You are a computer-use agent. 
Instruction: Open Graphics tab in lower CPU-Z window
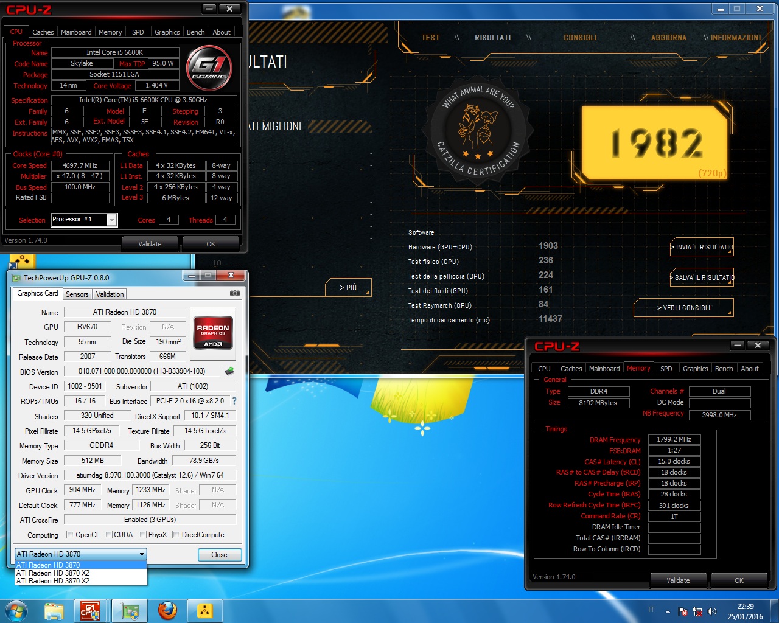(695, 369)
